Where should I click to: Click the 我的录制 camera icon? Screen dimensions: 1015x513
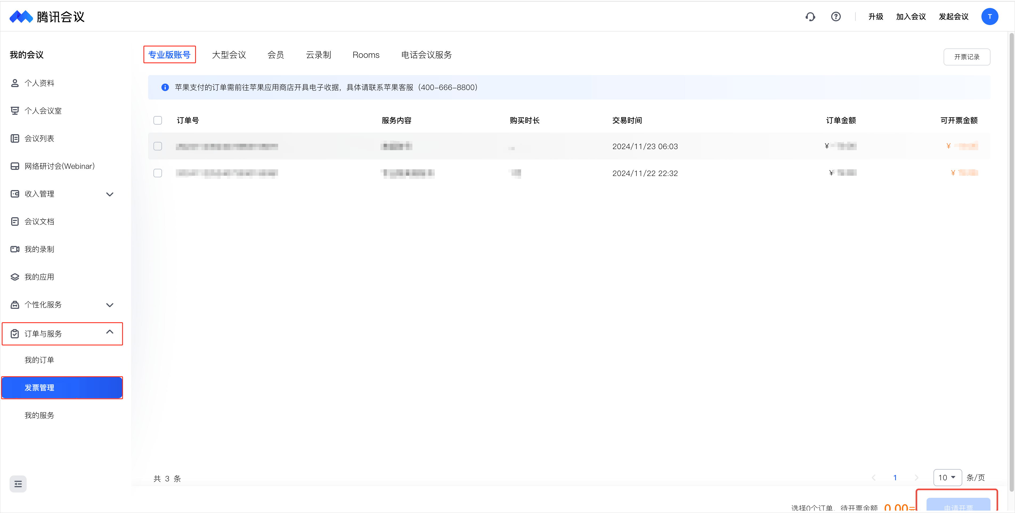(x=15, y=249)
